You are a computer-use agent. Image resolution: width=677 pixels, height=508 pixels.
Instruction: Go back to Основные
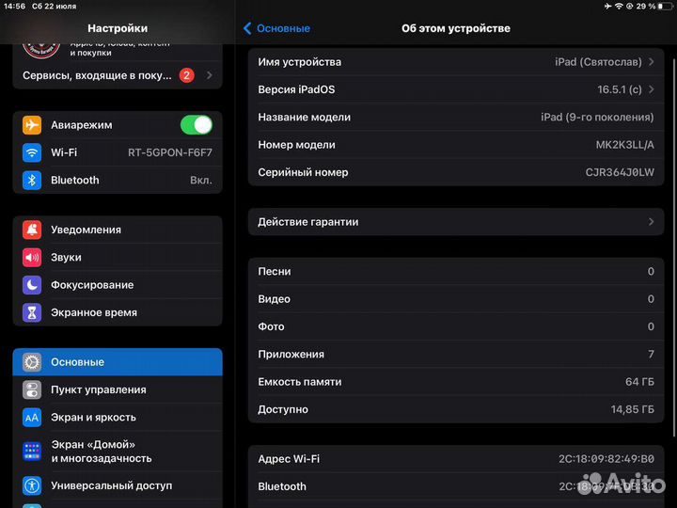click(x=277, y=28)
